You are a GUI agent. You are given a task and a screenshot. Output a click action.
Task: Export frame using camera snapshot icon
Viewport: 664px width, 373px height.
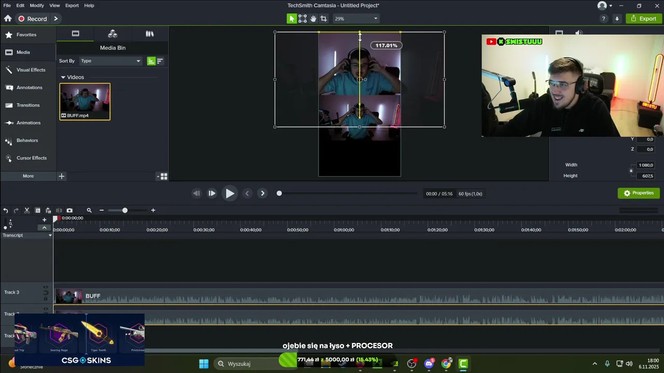pos(70,210)
